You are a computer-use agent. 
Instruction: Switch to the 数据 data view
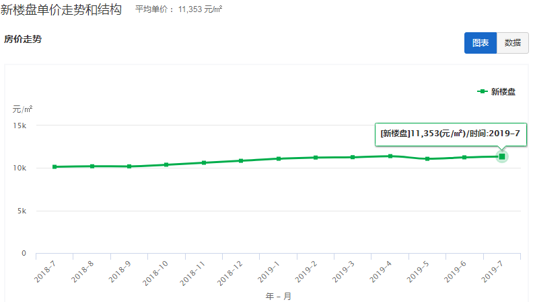pyautogui.click(x=513, y=43)
